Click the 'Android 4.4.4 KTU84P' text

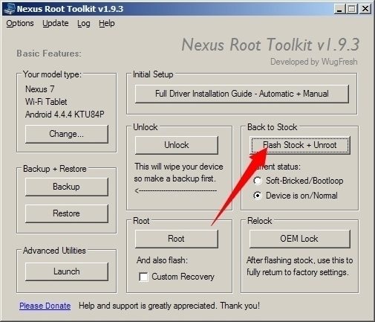coord(65,115)
